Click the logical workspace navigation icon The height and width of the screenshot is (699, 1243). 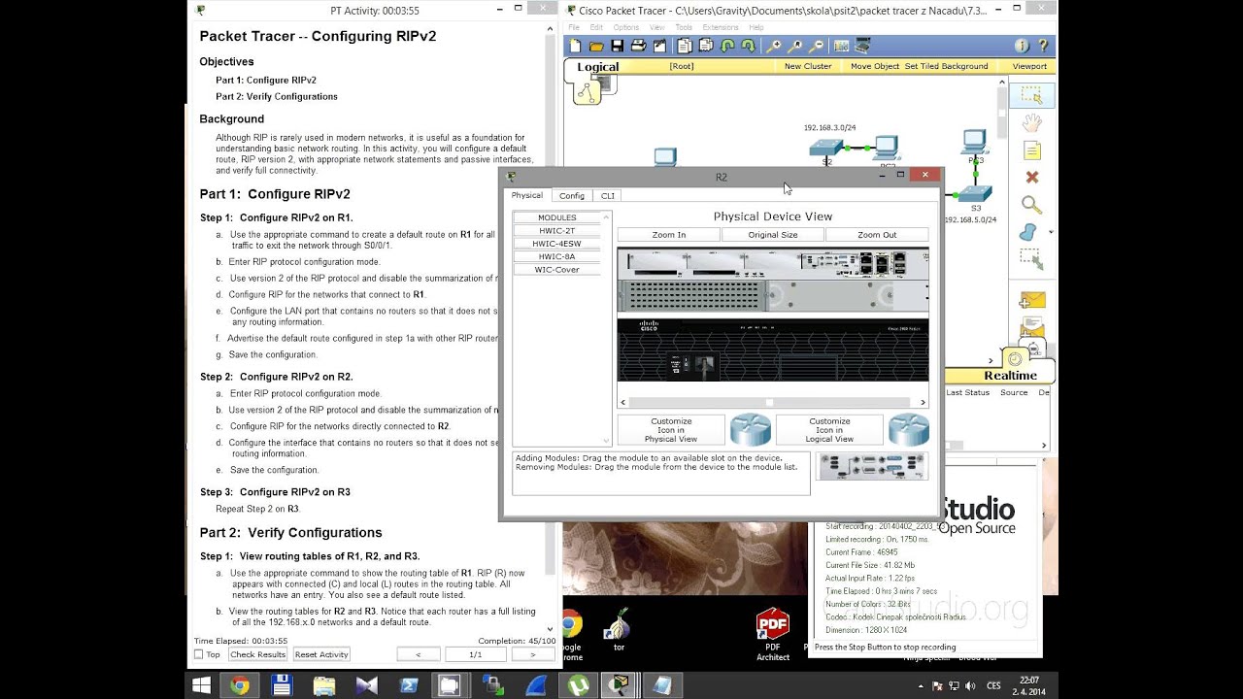(x=588, y=91)
